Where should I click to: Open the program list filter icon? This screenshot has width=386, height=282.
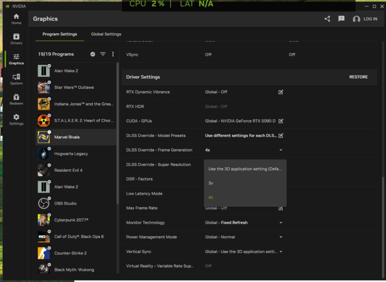(103, 54)
